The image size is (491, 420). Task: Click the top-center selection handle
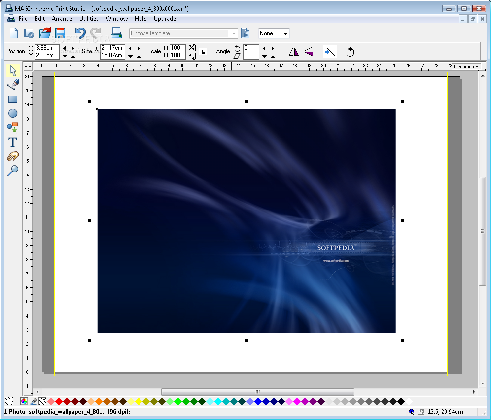point(246,101)
